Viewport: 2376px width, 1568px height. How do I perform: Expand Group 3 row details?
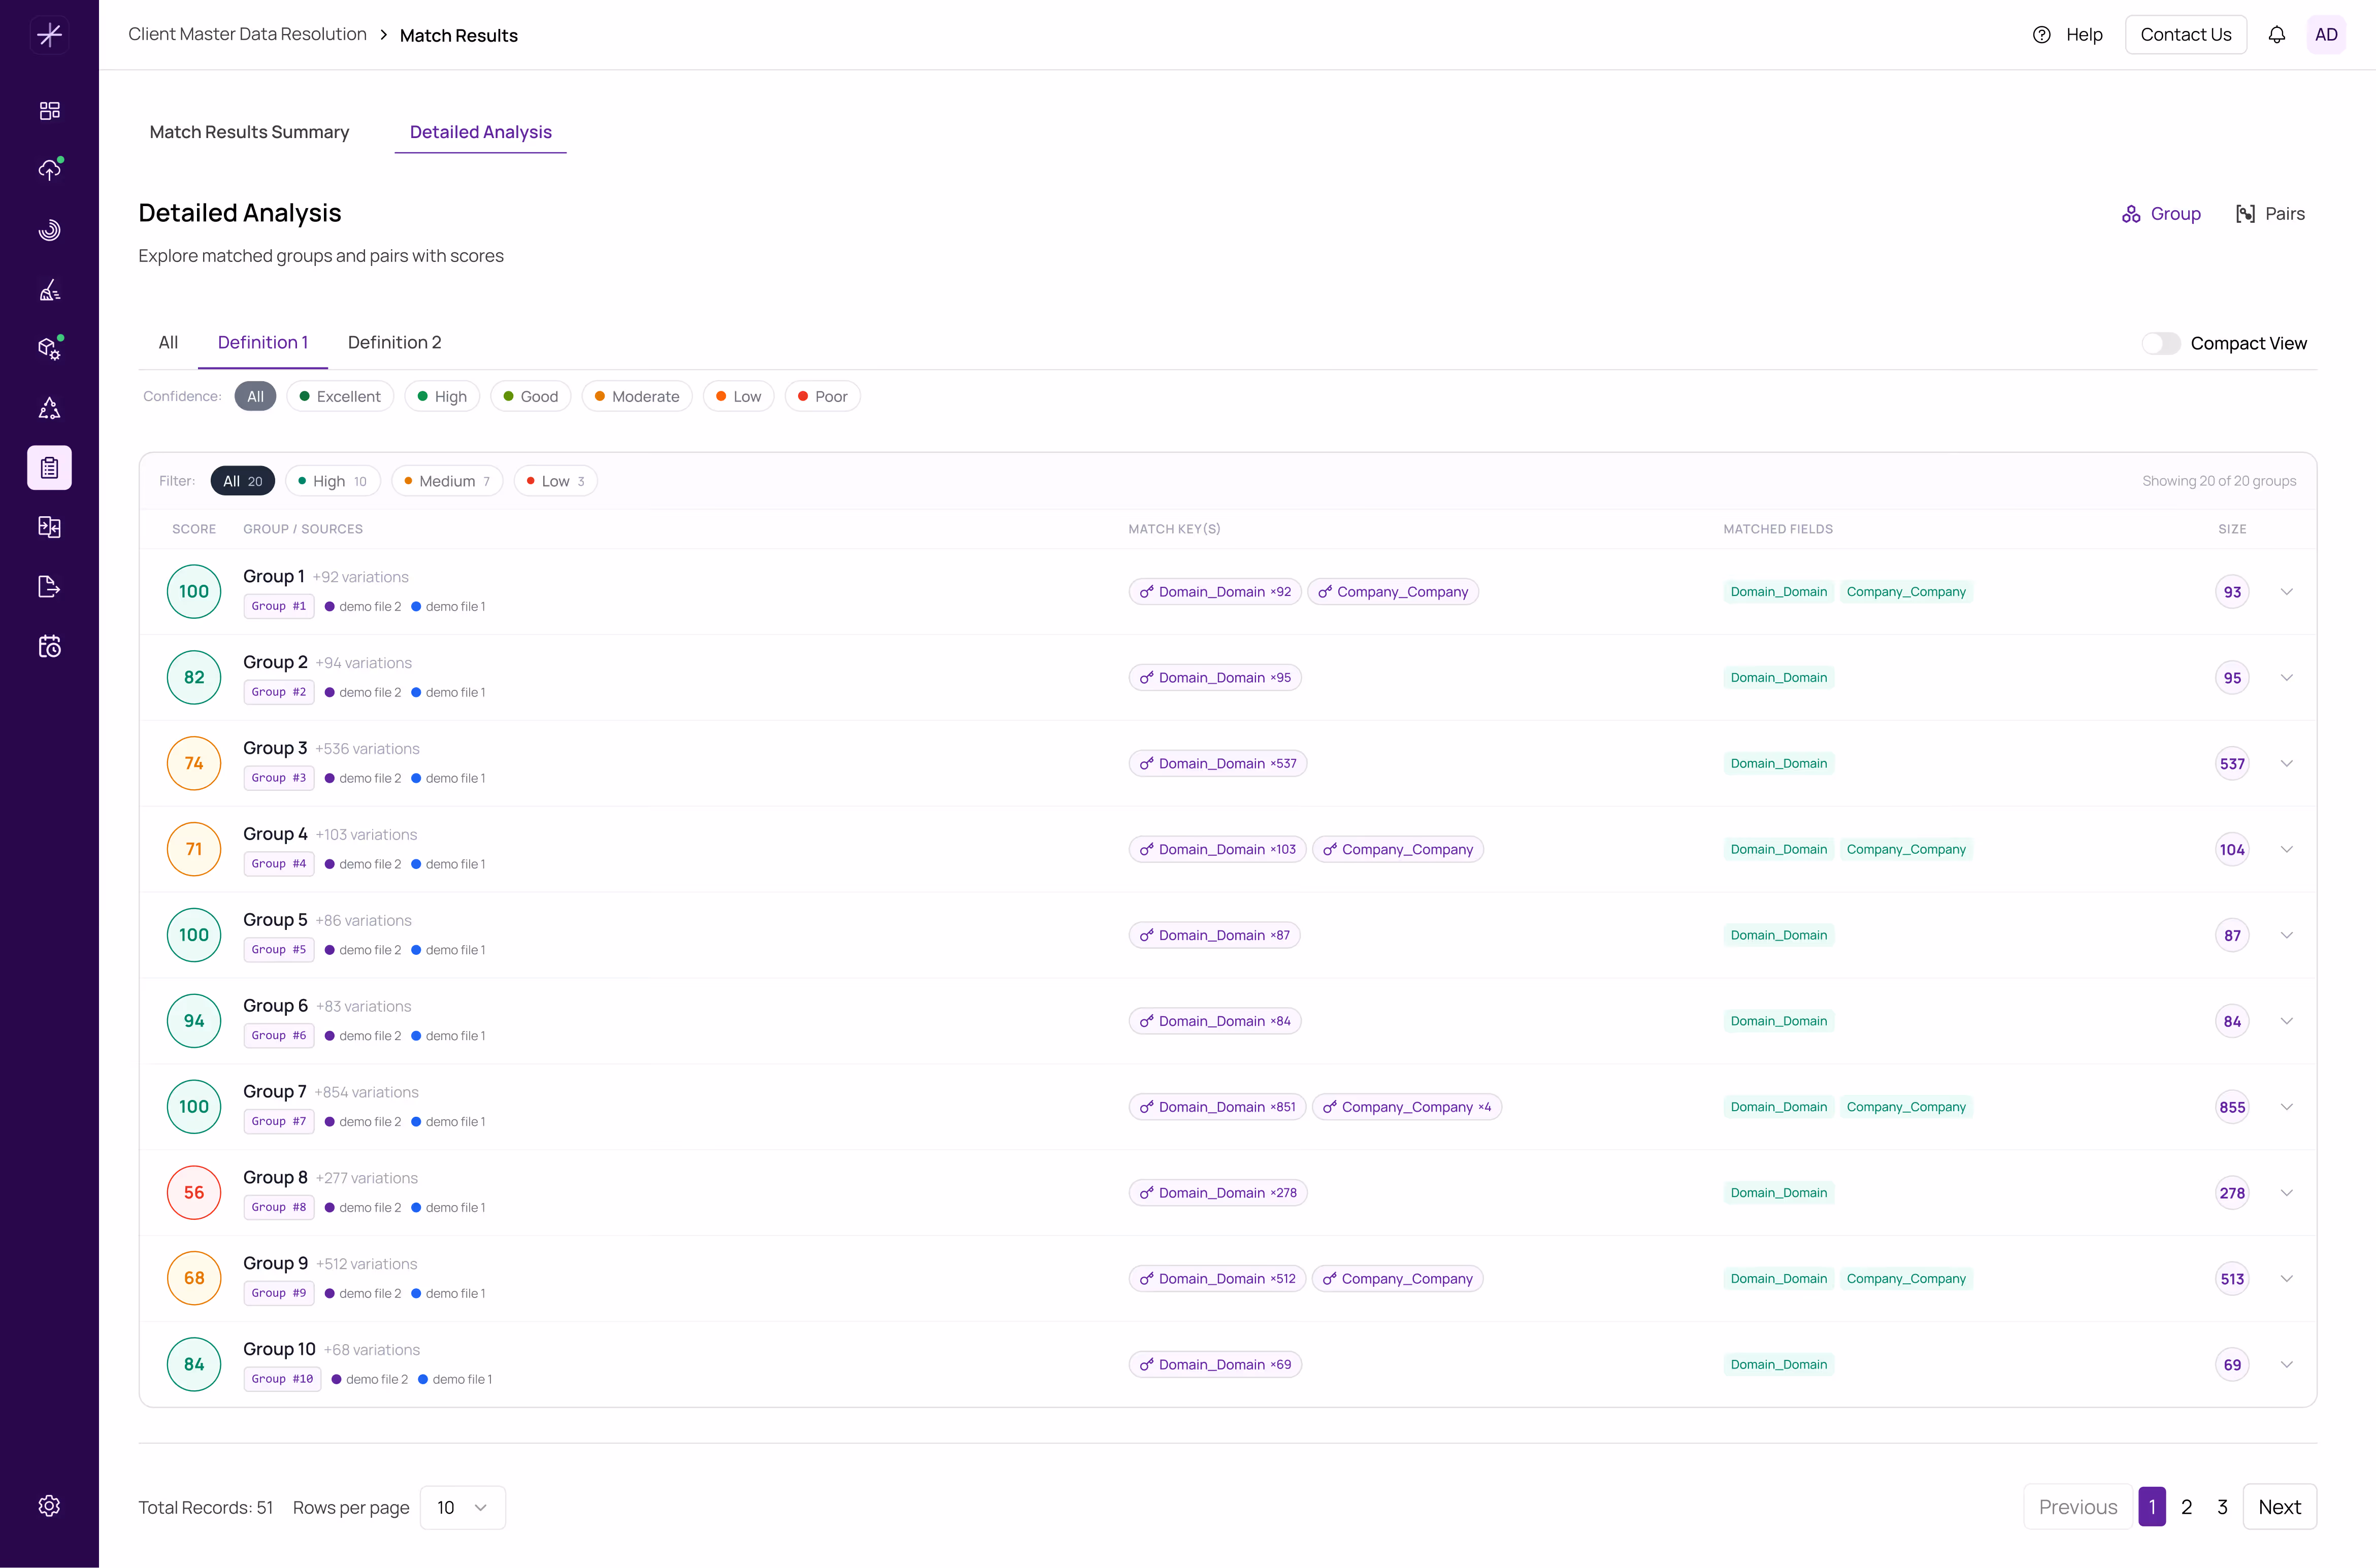pos(2287,763)
